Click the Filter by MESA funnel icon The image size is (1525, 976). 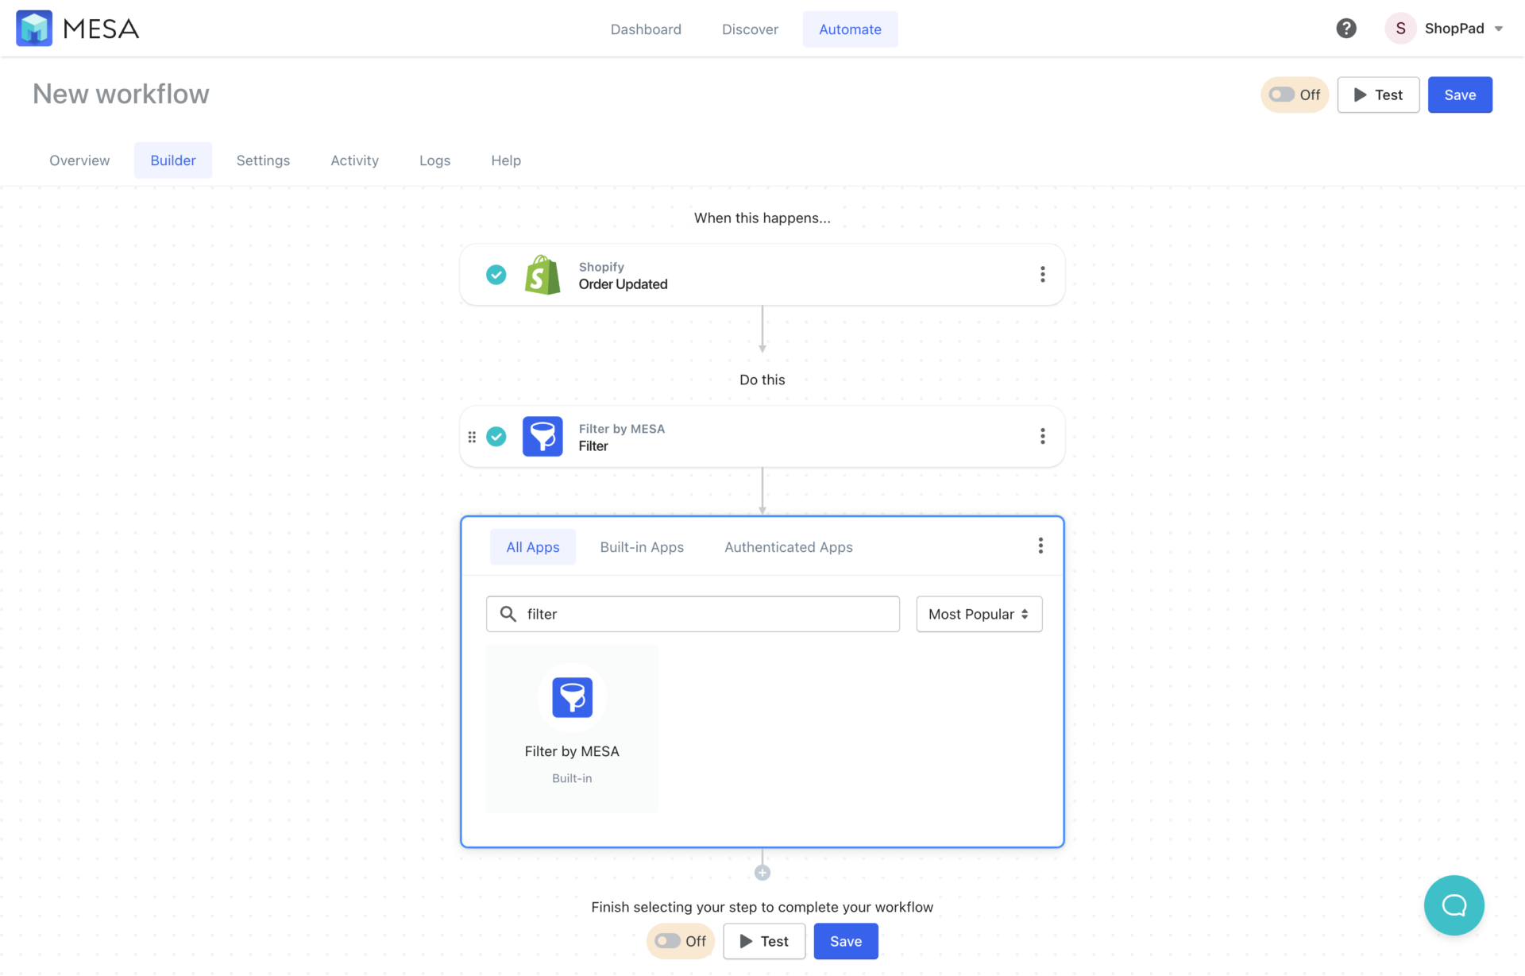coord(542,436)
